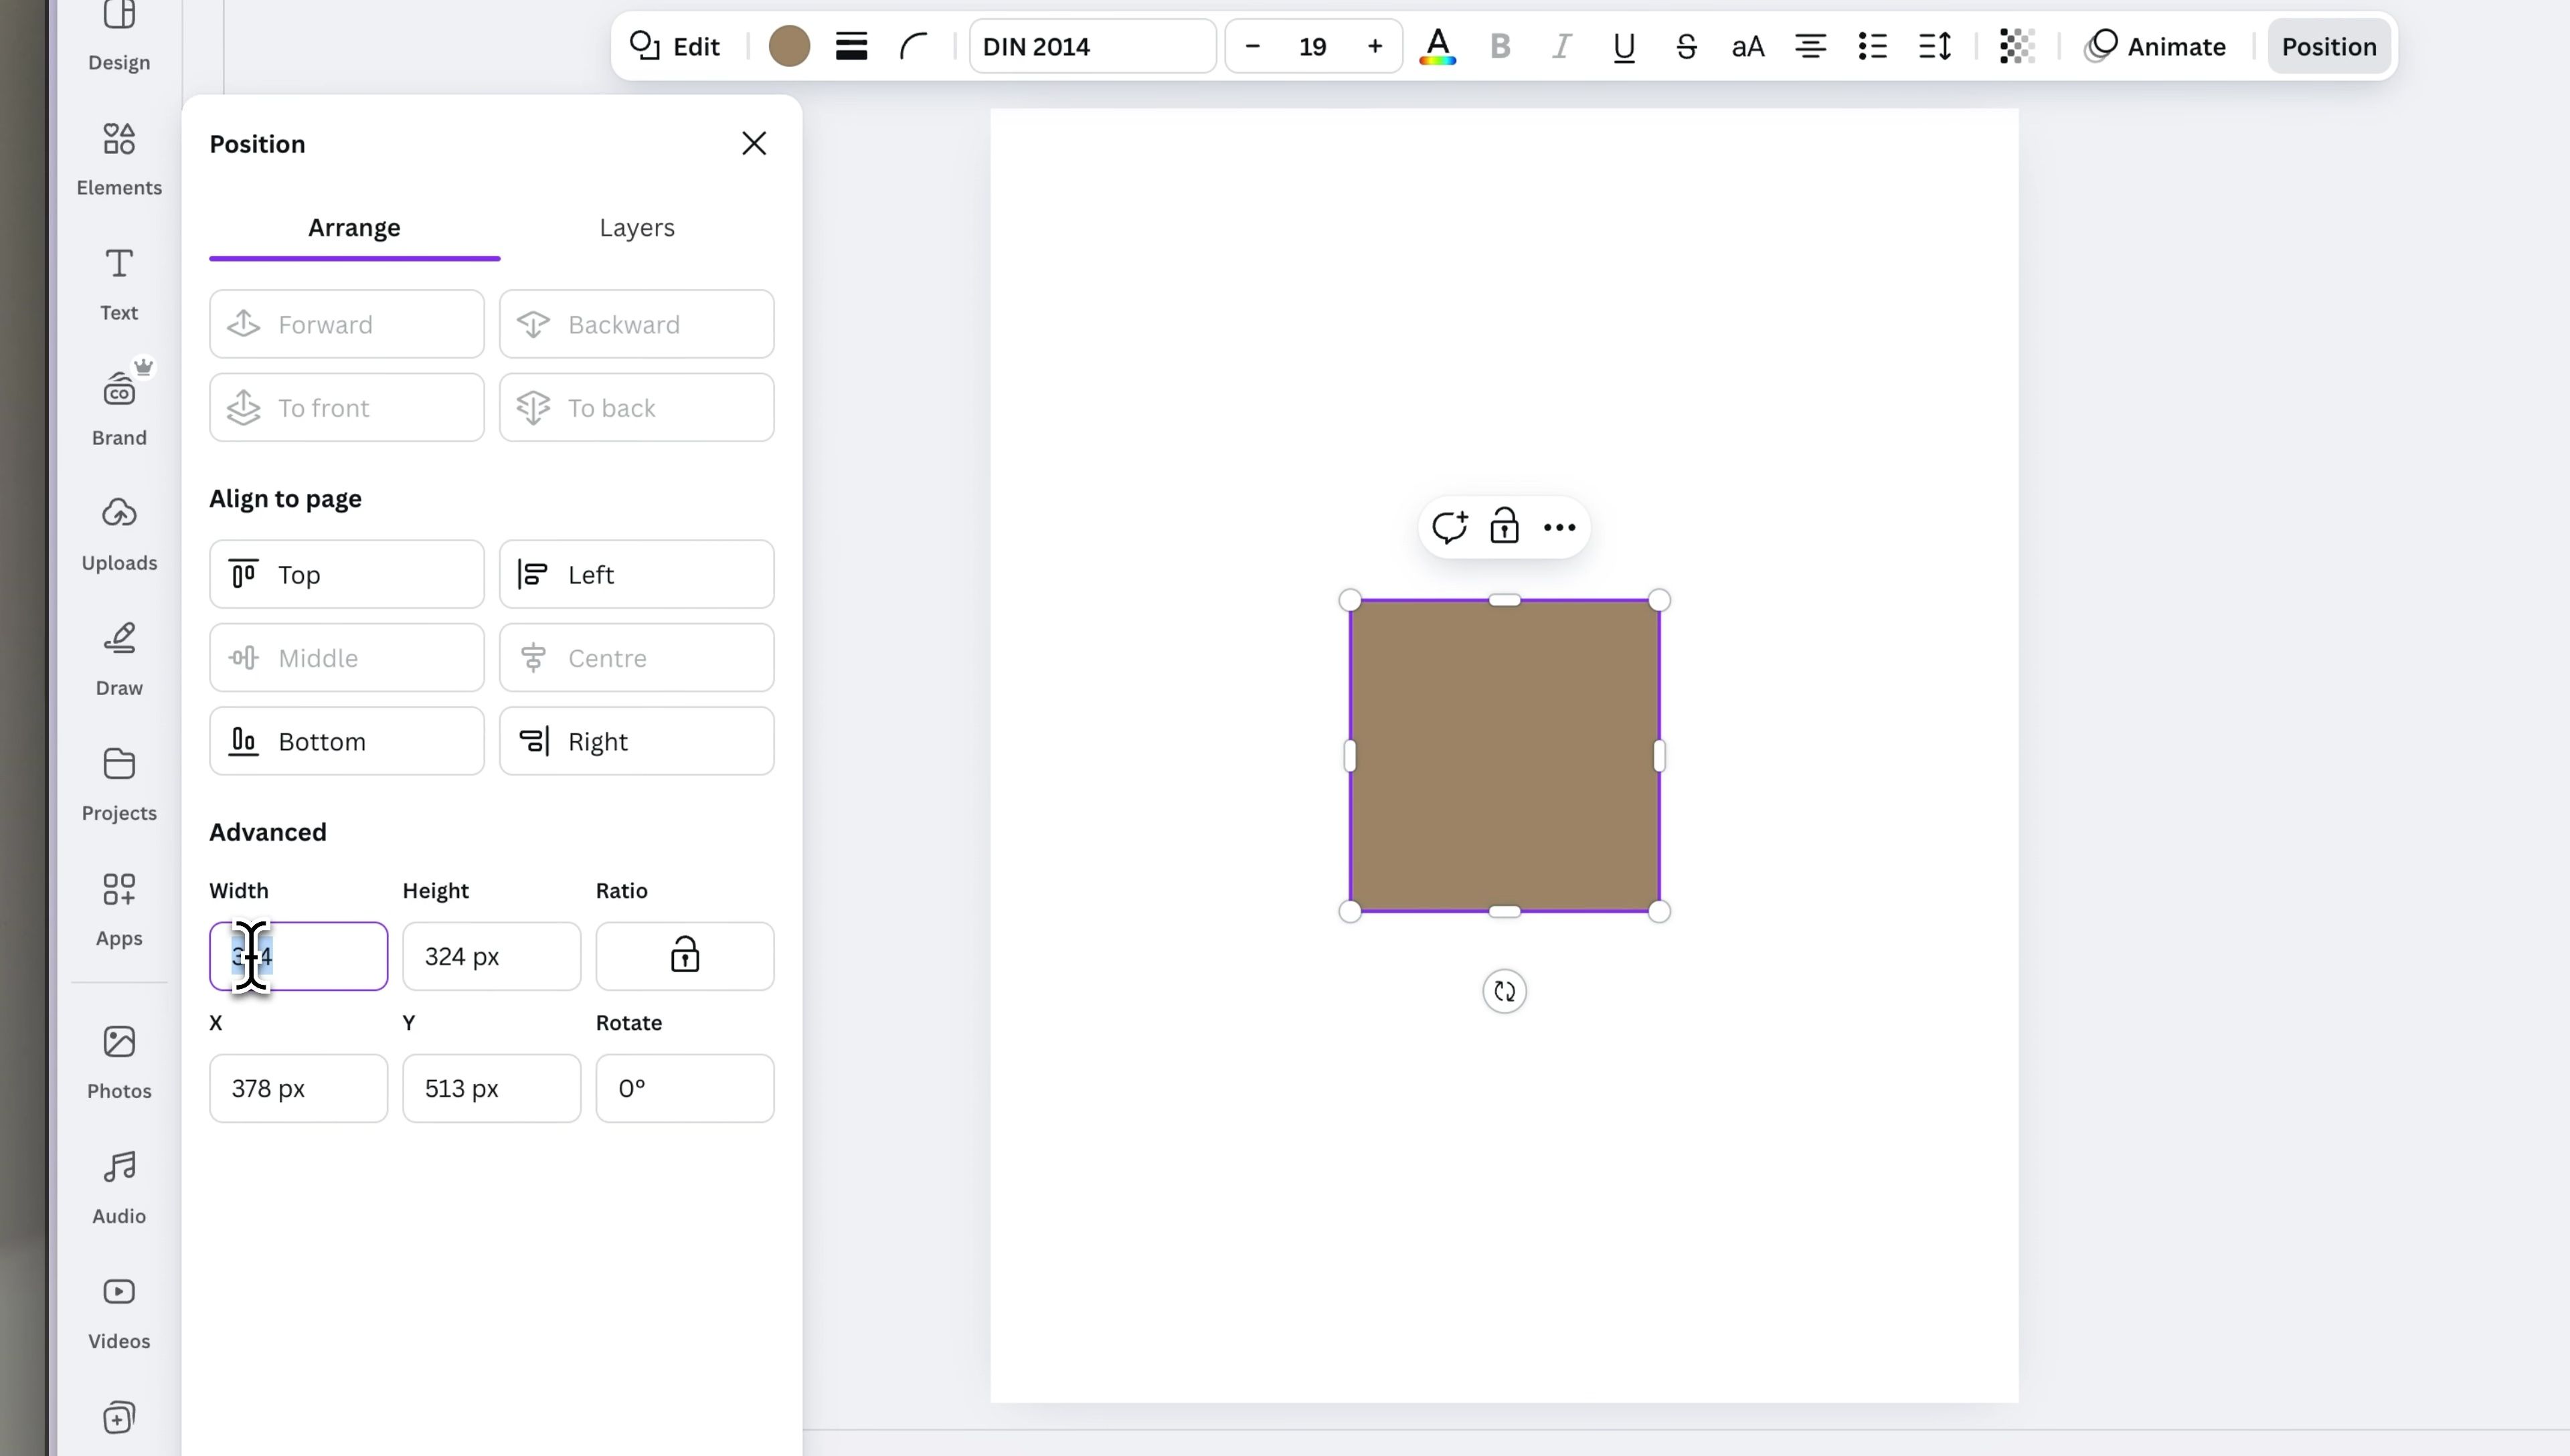The width and height of the screenshot is (2570, 1456).
Task: Align the shape to page Bottom
Action: pos(347,741)
